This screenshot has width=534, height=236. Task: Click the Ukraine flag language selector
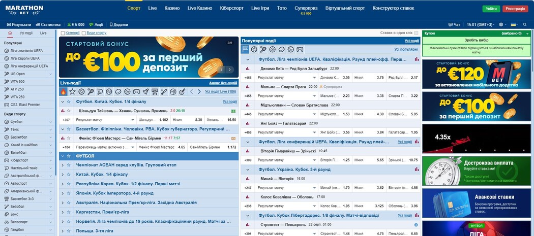point(514,24)
